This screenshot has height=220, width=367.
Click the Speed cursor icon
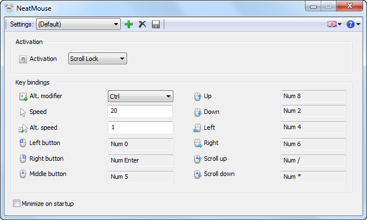point(23,112)
